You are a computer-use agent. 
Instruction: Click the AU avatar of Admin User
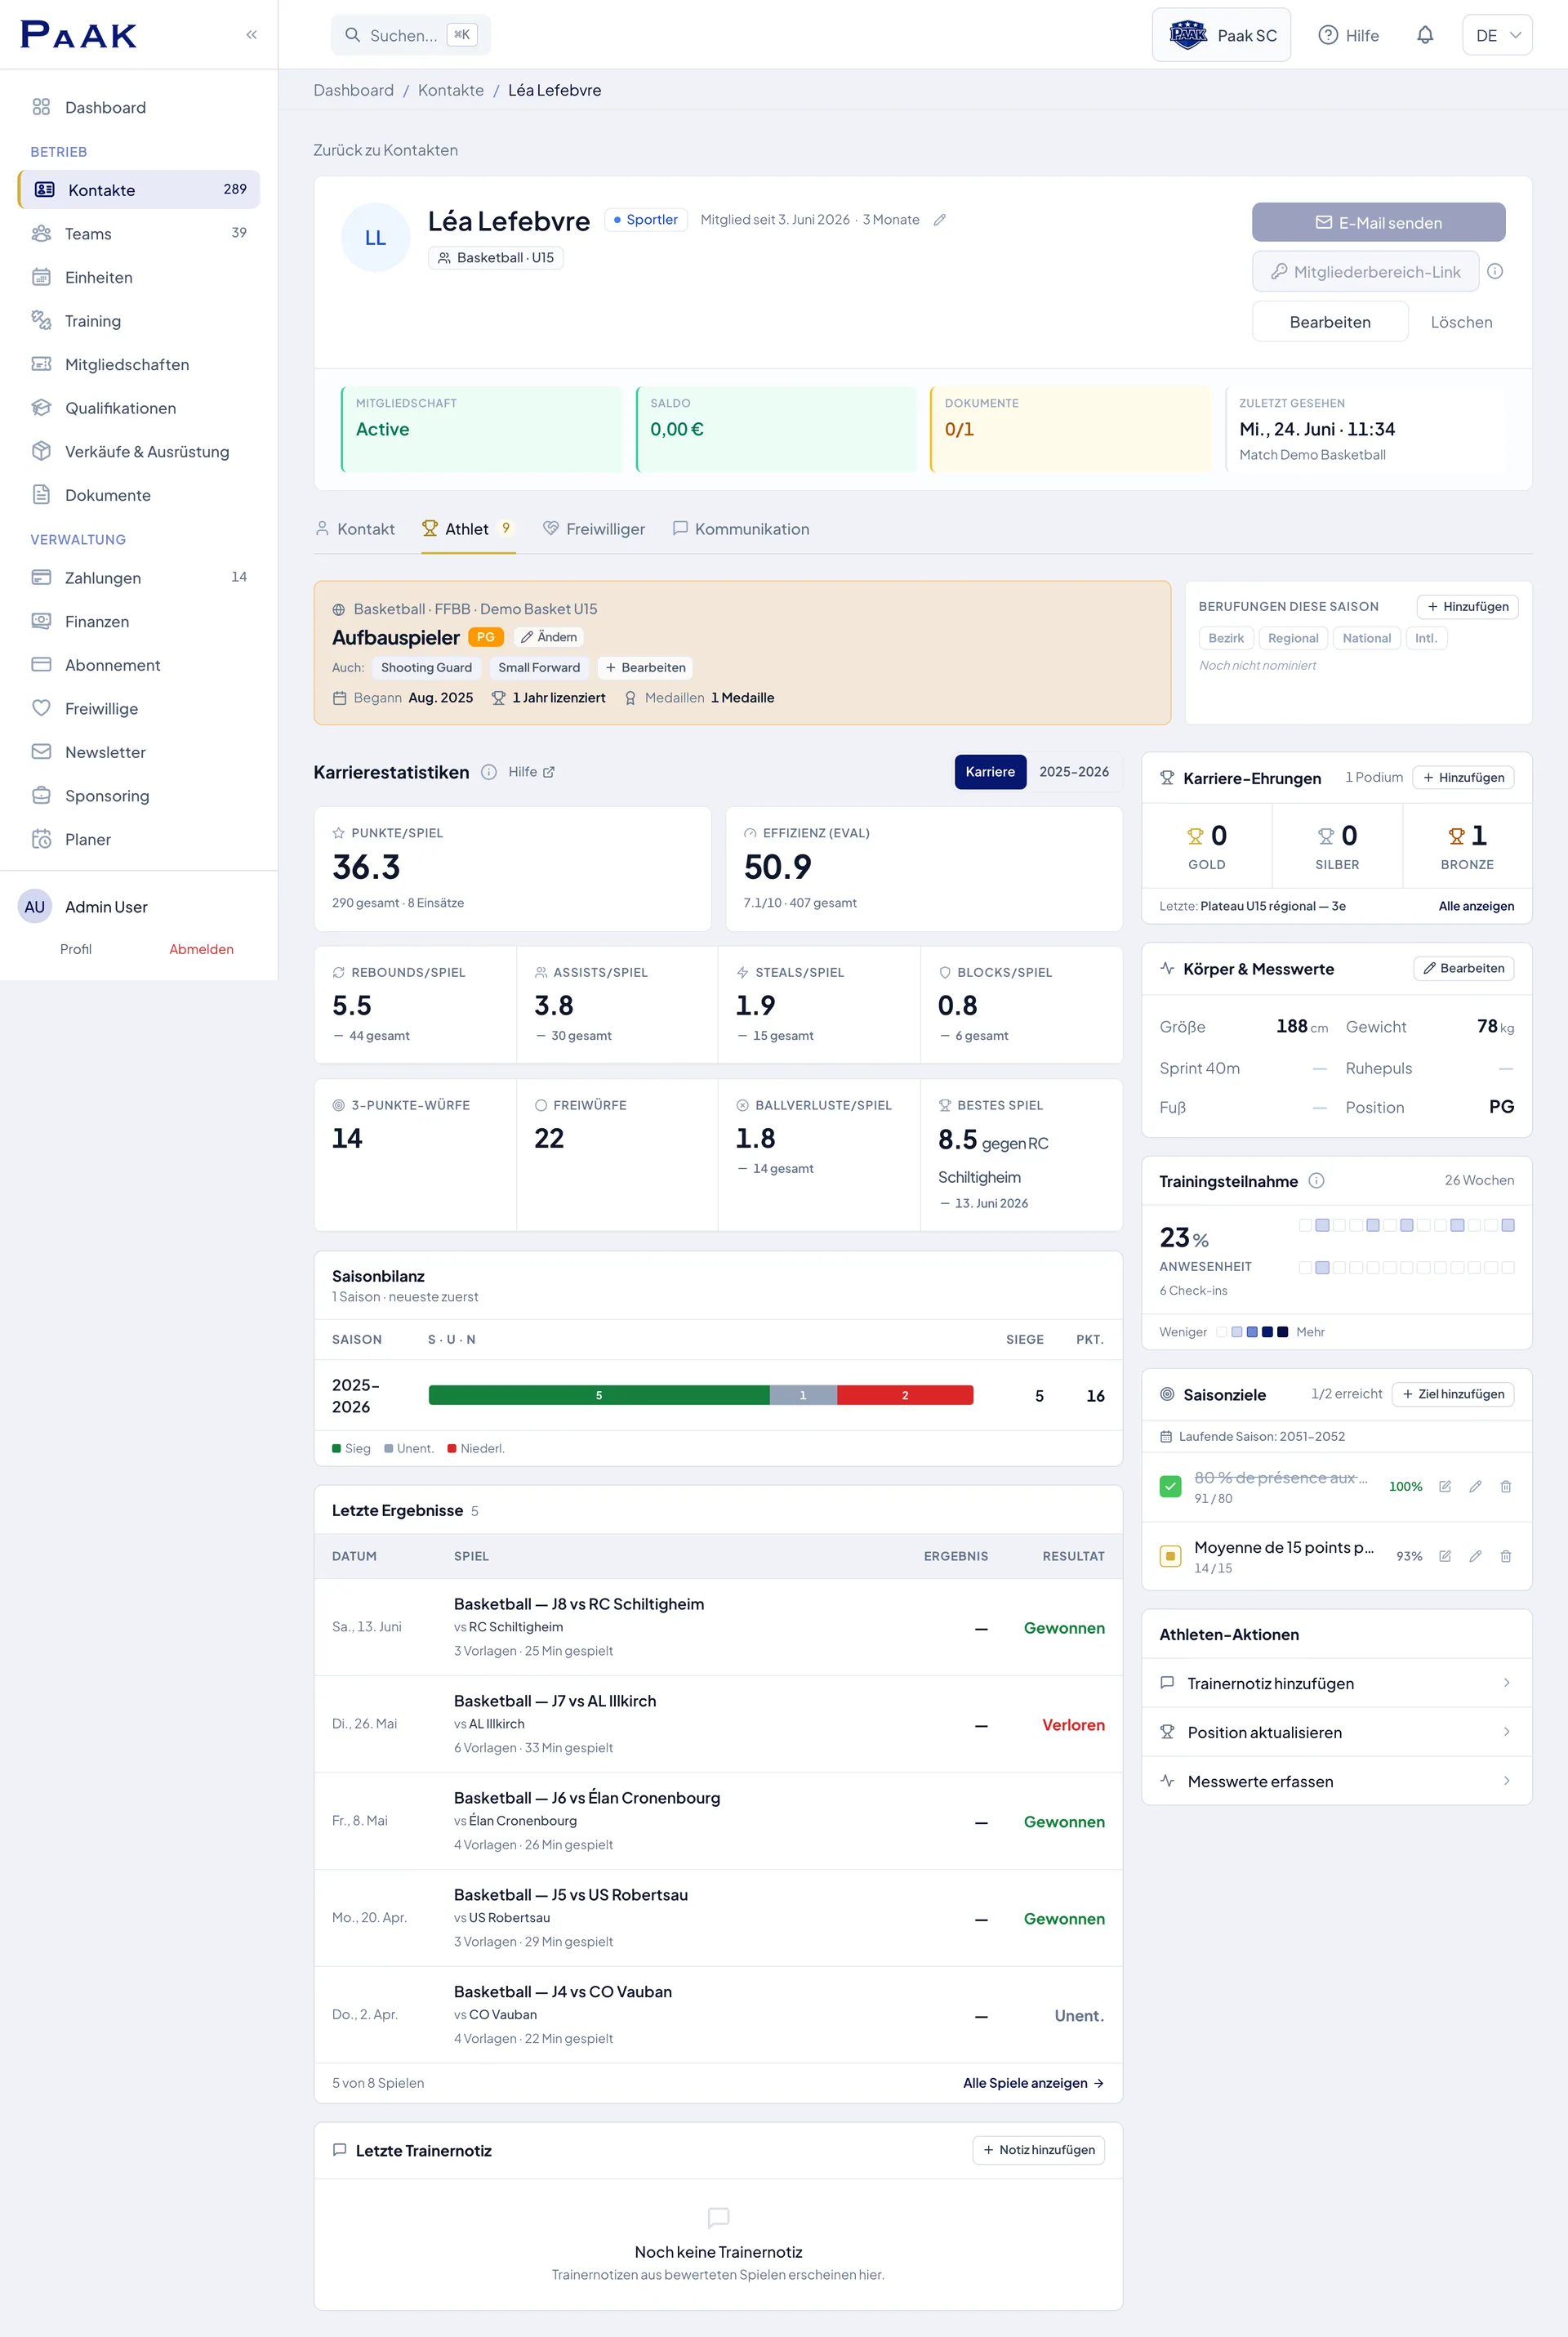click(x=35, y=907)
